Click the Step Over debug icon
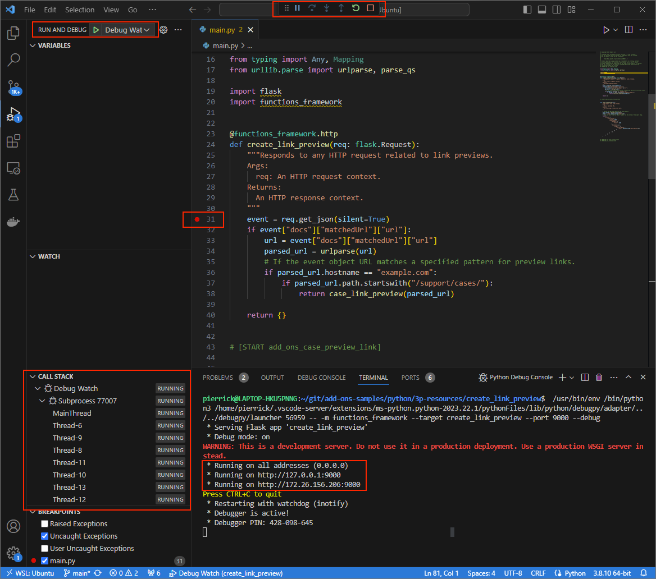656x579 pixels. 312,8
